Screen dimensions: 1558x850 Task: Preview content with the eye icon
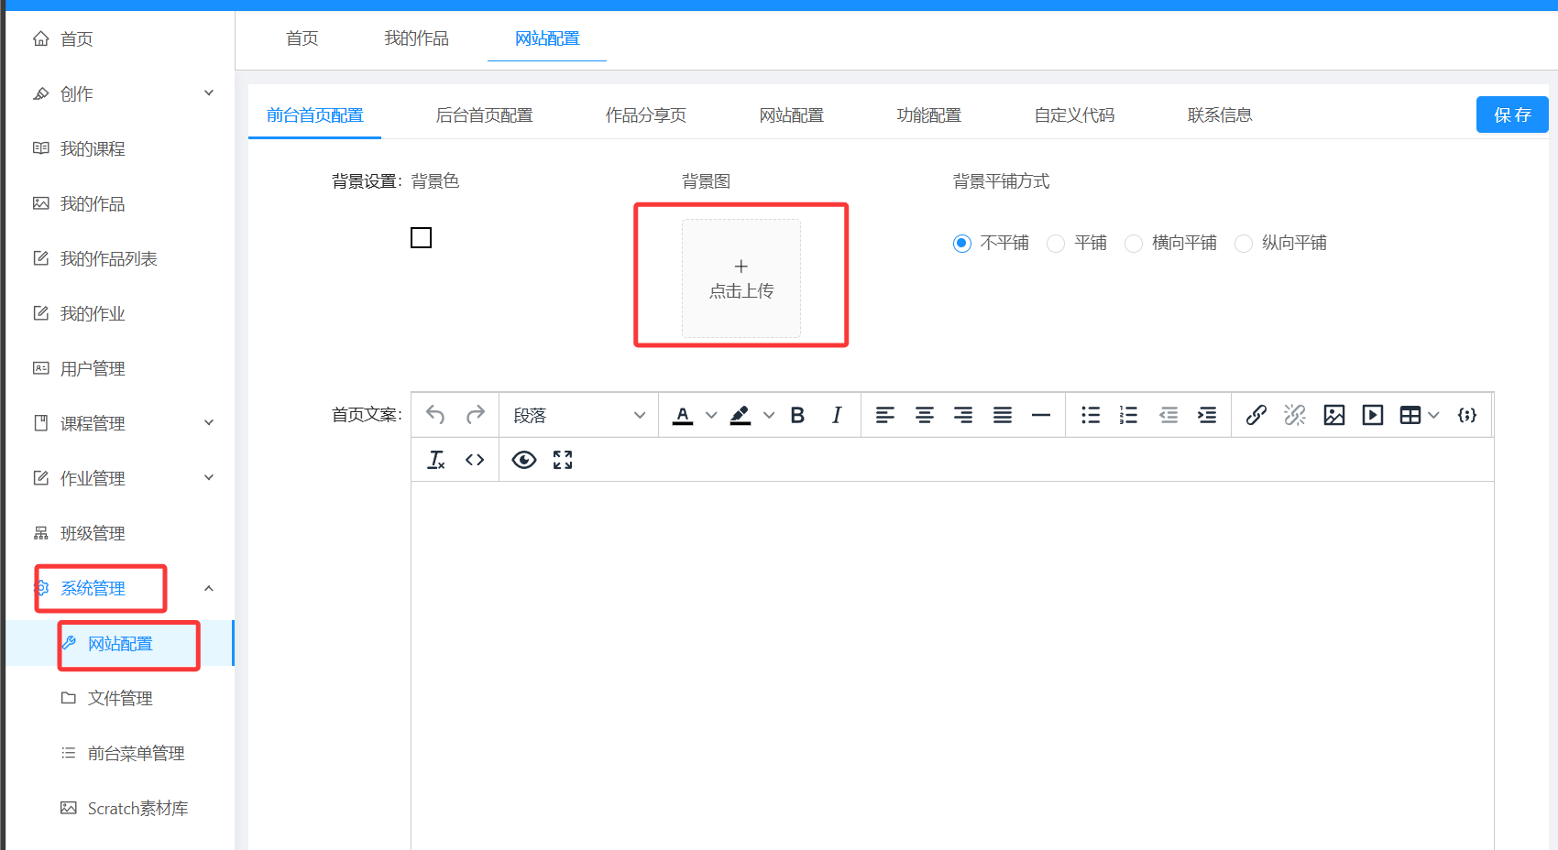coord(524,460)
